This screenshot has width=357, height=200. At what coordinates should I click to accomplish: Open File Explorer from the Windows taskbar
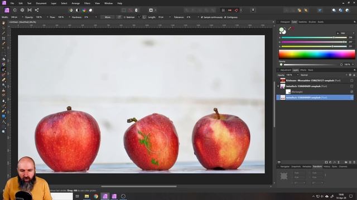pos(87,196)
